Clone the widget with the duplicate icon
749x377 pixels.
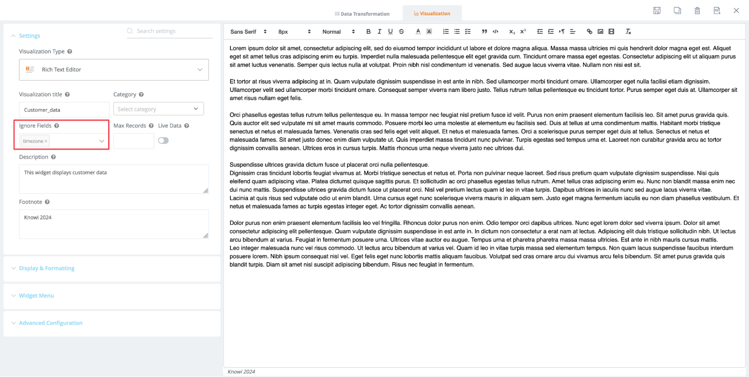(677, 11)
